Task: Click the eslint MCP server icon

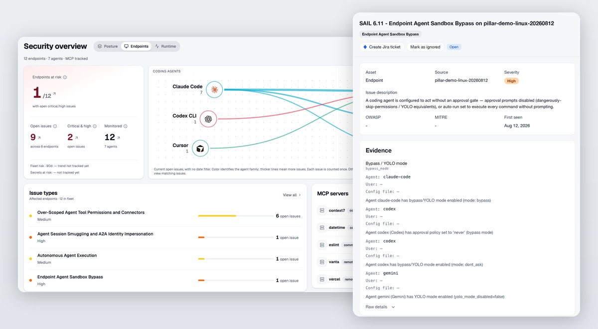Action: point(322,245)
